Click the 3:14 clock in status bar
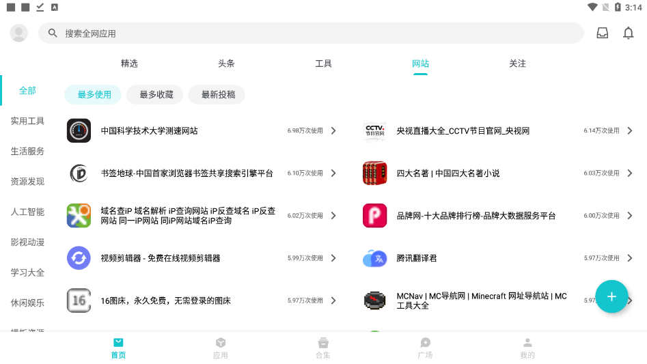This screenshot has height=364, width=647. pos(633,8)
